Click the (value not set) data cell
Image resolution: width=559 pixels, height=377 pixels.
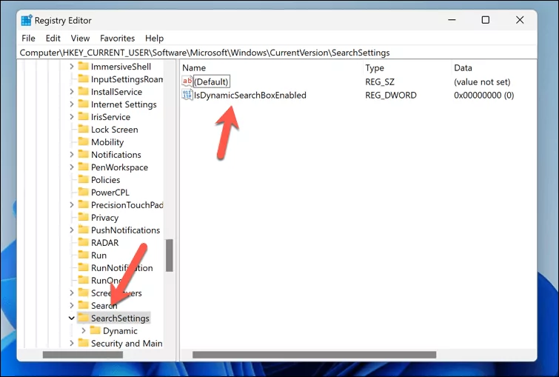[482, 81]
